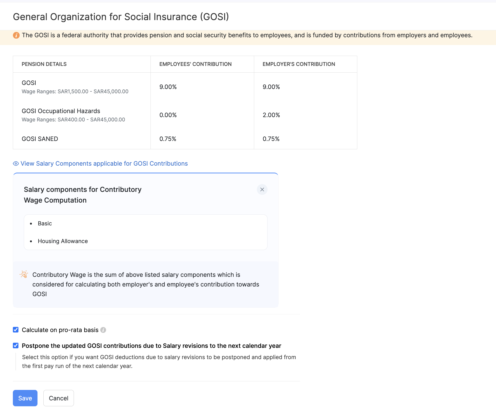Click the info icon next to pro-rata basis
496x417 pixels.
point(103,330)
